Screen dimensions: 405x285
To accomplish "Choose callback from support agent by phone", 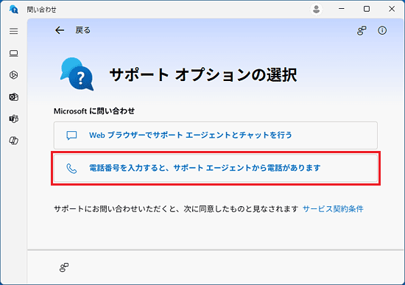I will coord(216,168).
